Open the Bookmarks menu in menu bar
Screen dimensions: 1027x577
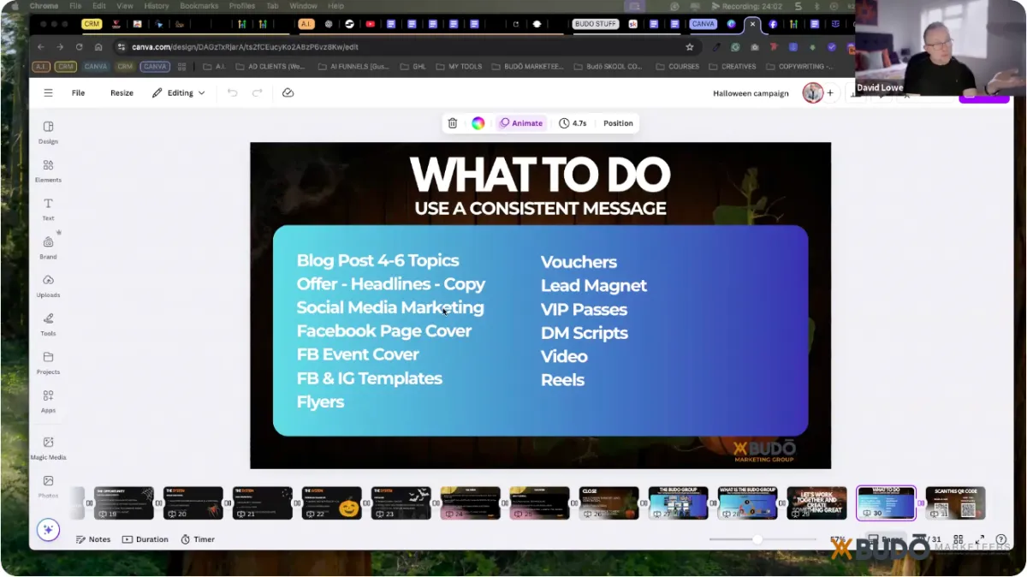pos(199,6)
